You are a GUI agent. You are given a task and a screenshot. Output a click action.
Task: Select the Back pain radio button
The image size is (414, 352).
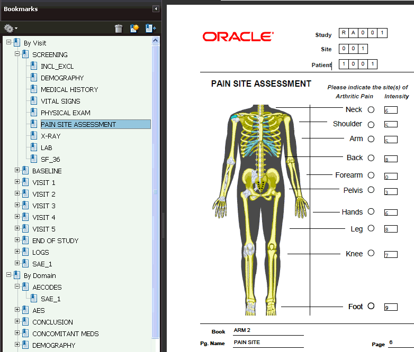371,158
